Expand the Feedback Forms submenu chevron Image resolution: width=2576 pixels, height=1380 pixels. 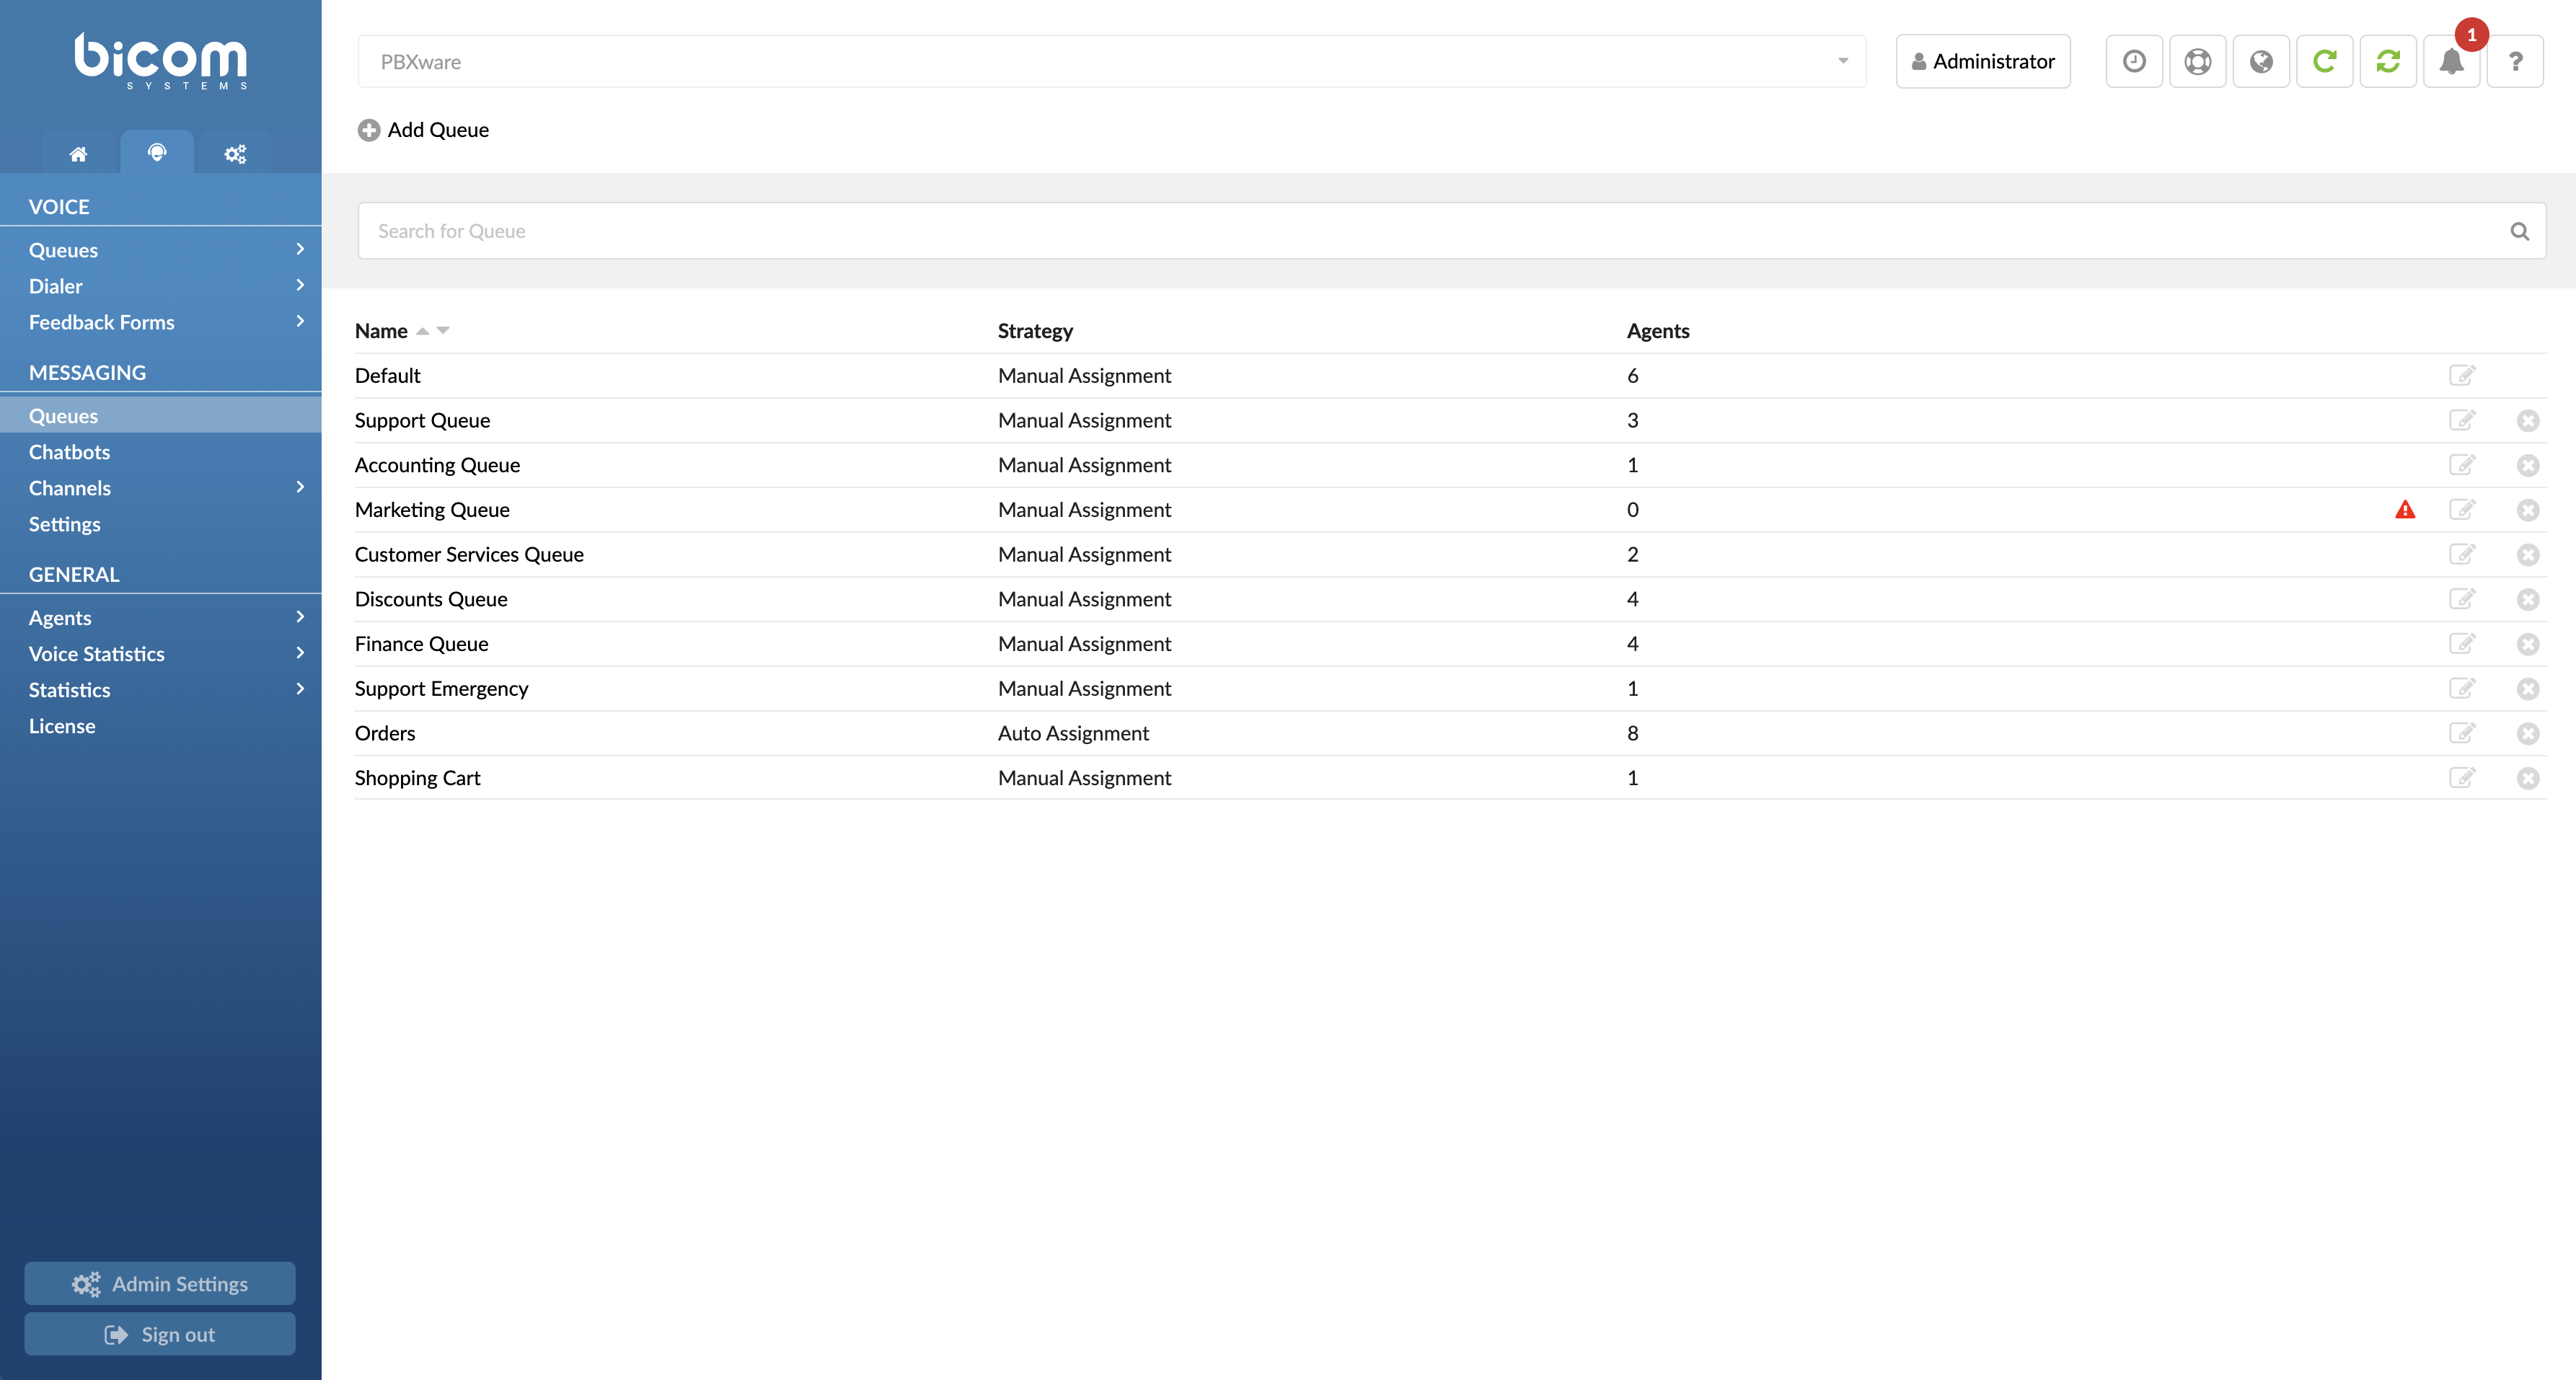[x=299, y=321]
